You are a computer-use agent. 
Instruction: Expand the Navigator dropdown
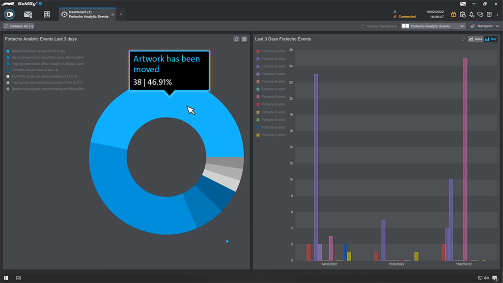click(484, 26)
